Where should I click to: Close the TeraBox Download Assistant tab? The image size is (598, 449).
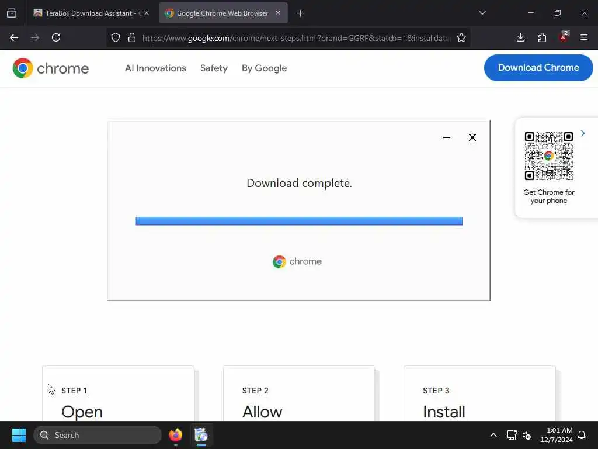pos(147,13)
